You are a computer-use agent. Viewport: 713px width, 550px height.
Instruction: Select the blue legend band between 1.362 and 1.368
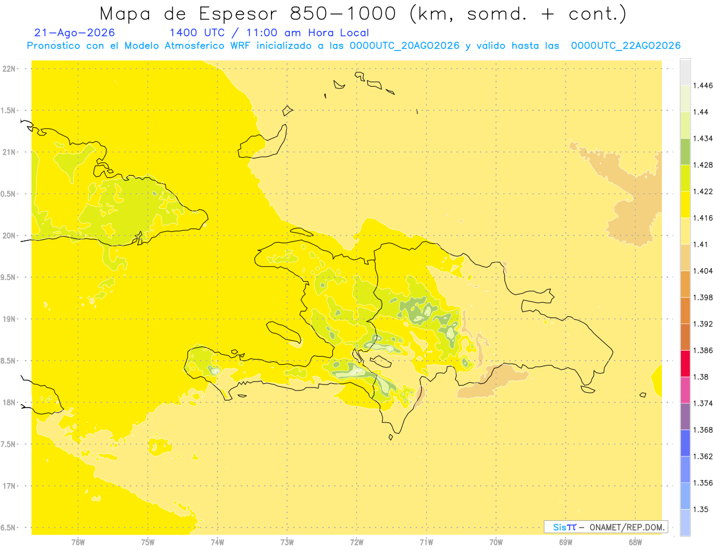685,443
